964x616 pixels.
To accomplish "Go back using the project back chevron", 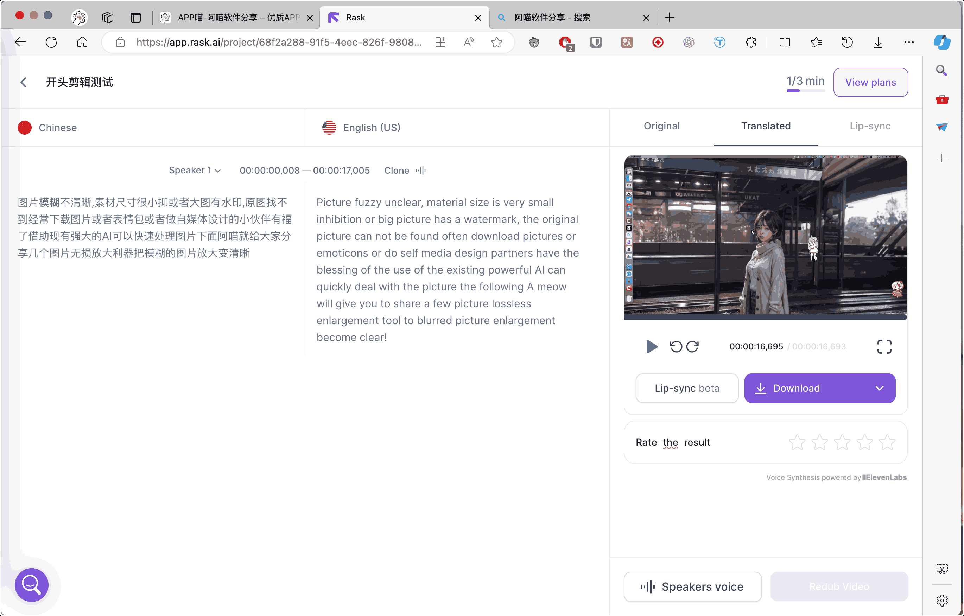I will click(24, 82).
